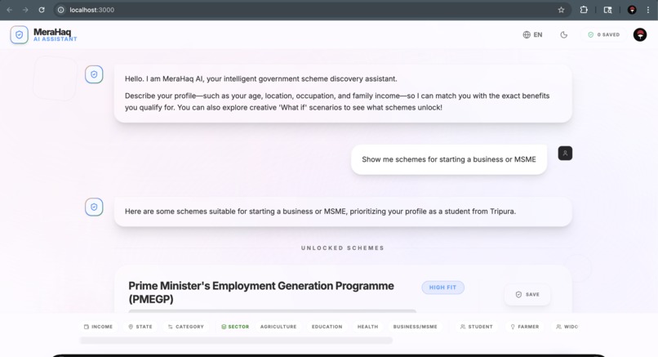Viewport: 658px width, 357px height.
Task: Click the horizontal scrollbar under filter chips
Action: point(236,341)
